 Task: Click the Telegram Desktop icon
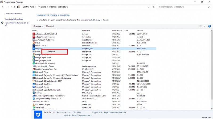34,99
